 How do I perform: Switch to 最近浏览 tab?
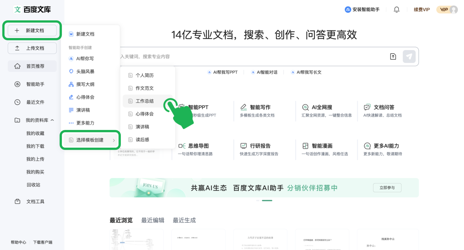click(121, 220)
